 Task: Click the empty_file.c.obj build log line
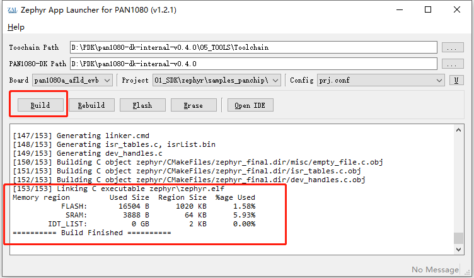(198, 162)
